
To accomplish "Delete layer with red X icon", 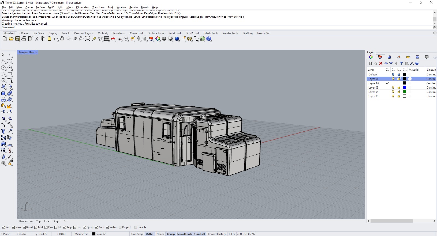I will (x=381, y=63).
